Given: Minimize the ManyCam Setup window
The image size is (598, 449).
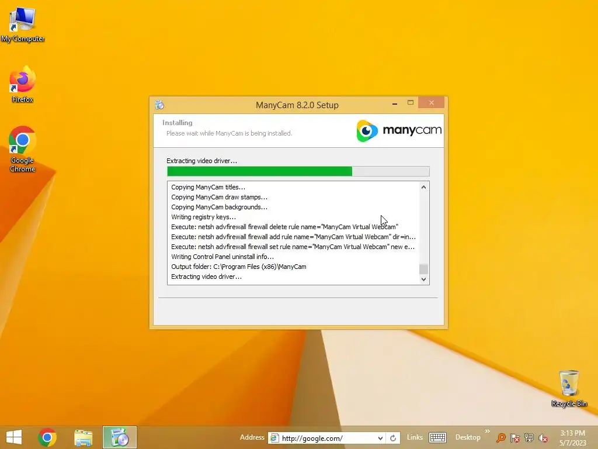Looking at the screenshot, I should point(395,103).
